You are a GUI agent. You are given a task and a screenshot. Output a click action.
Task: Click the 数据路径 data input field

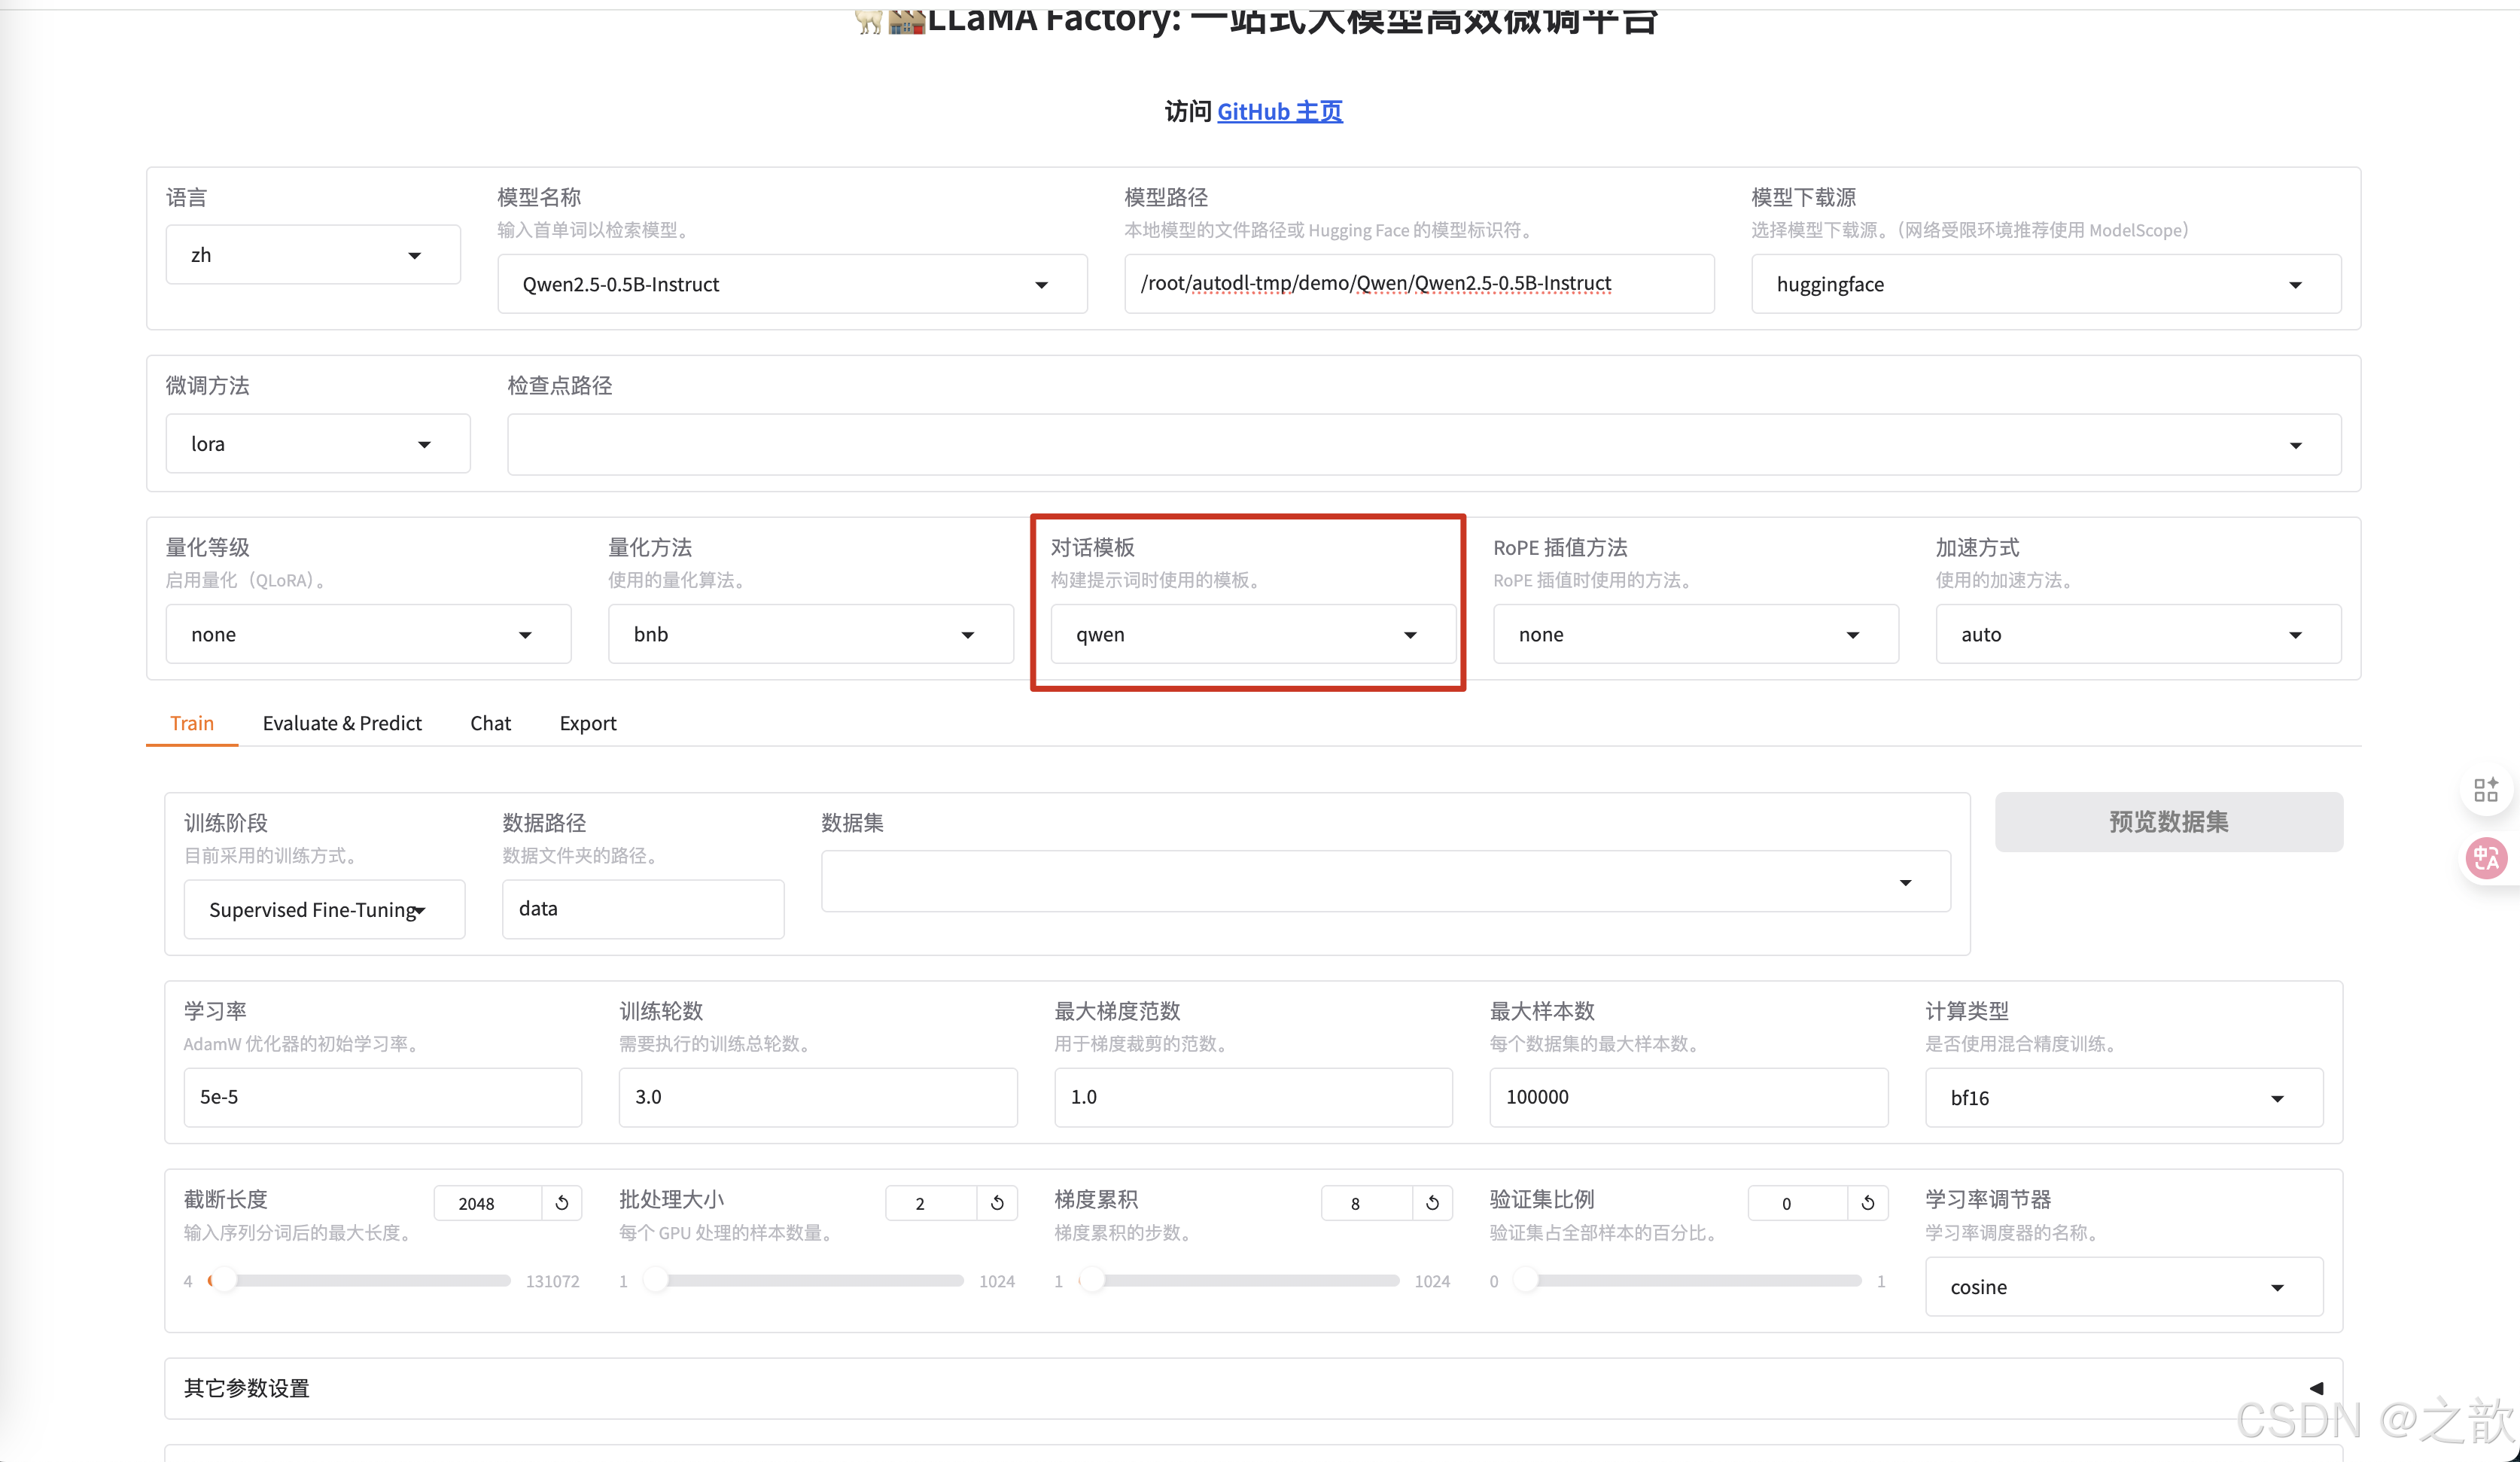click(643, 909)
